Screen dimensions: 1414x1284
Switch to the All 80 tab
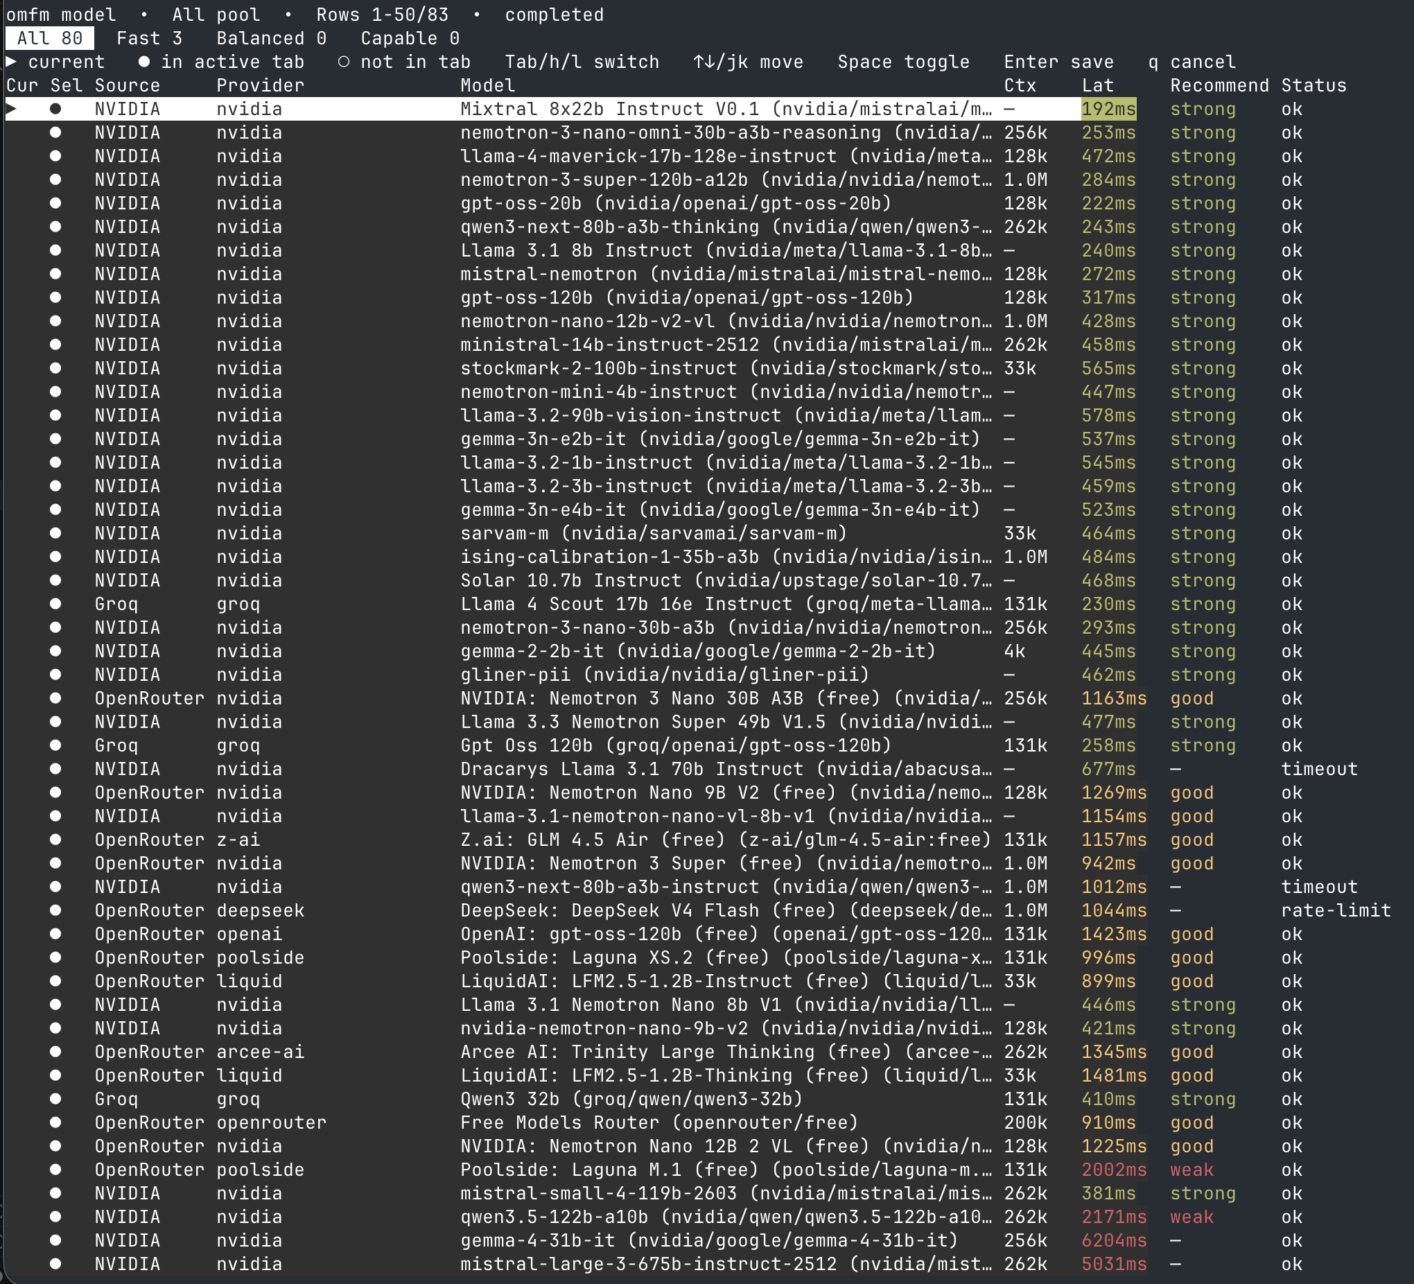(50, 39)
